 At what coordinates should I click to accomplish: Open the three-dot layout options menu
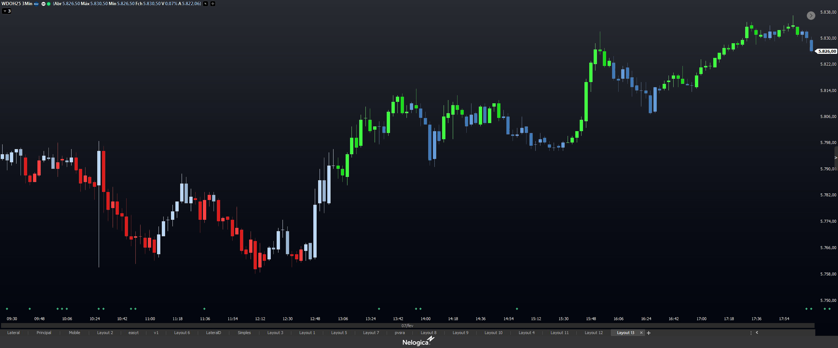tap(751, 333)
